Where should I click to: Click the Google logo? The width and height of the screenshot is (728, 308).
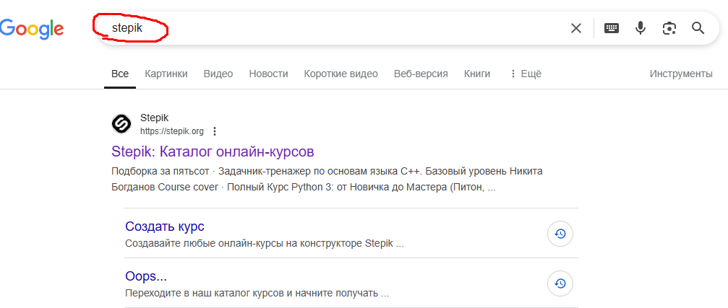[x=32, y=28]
